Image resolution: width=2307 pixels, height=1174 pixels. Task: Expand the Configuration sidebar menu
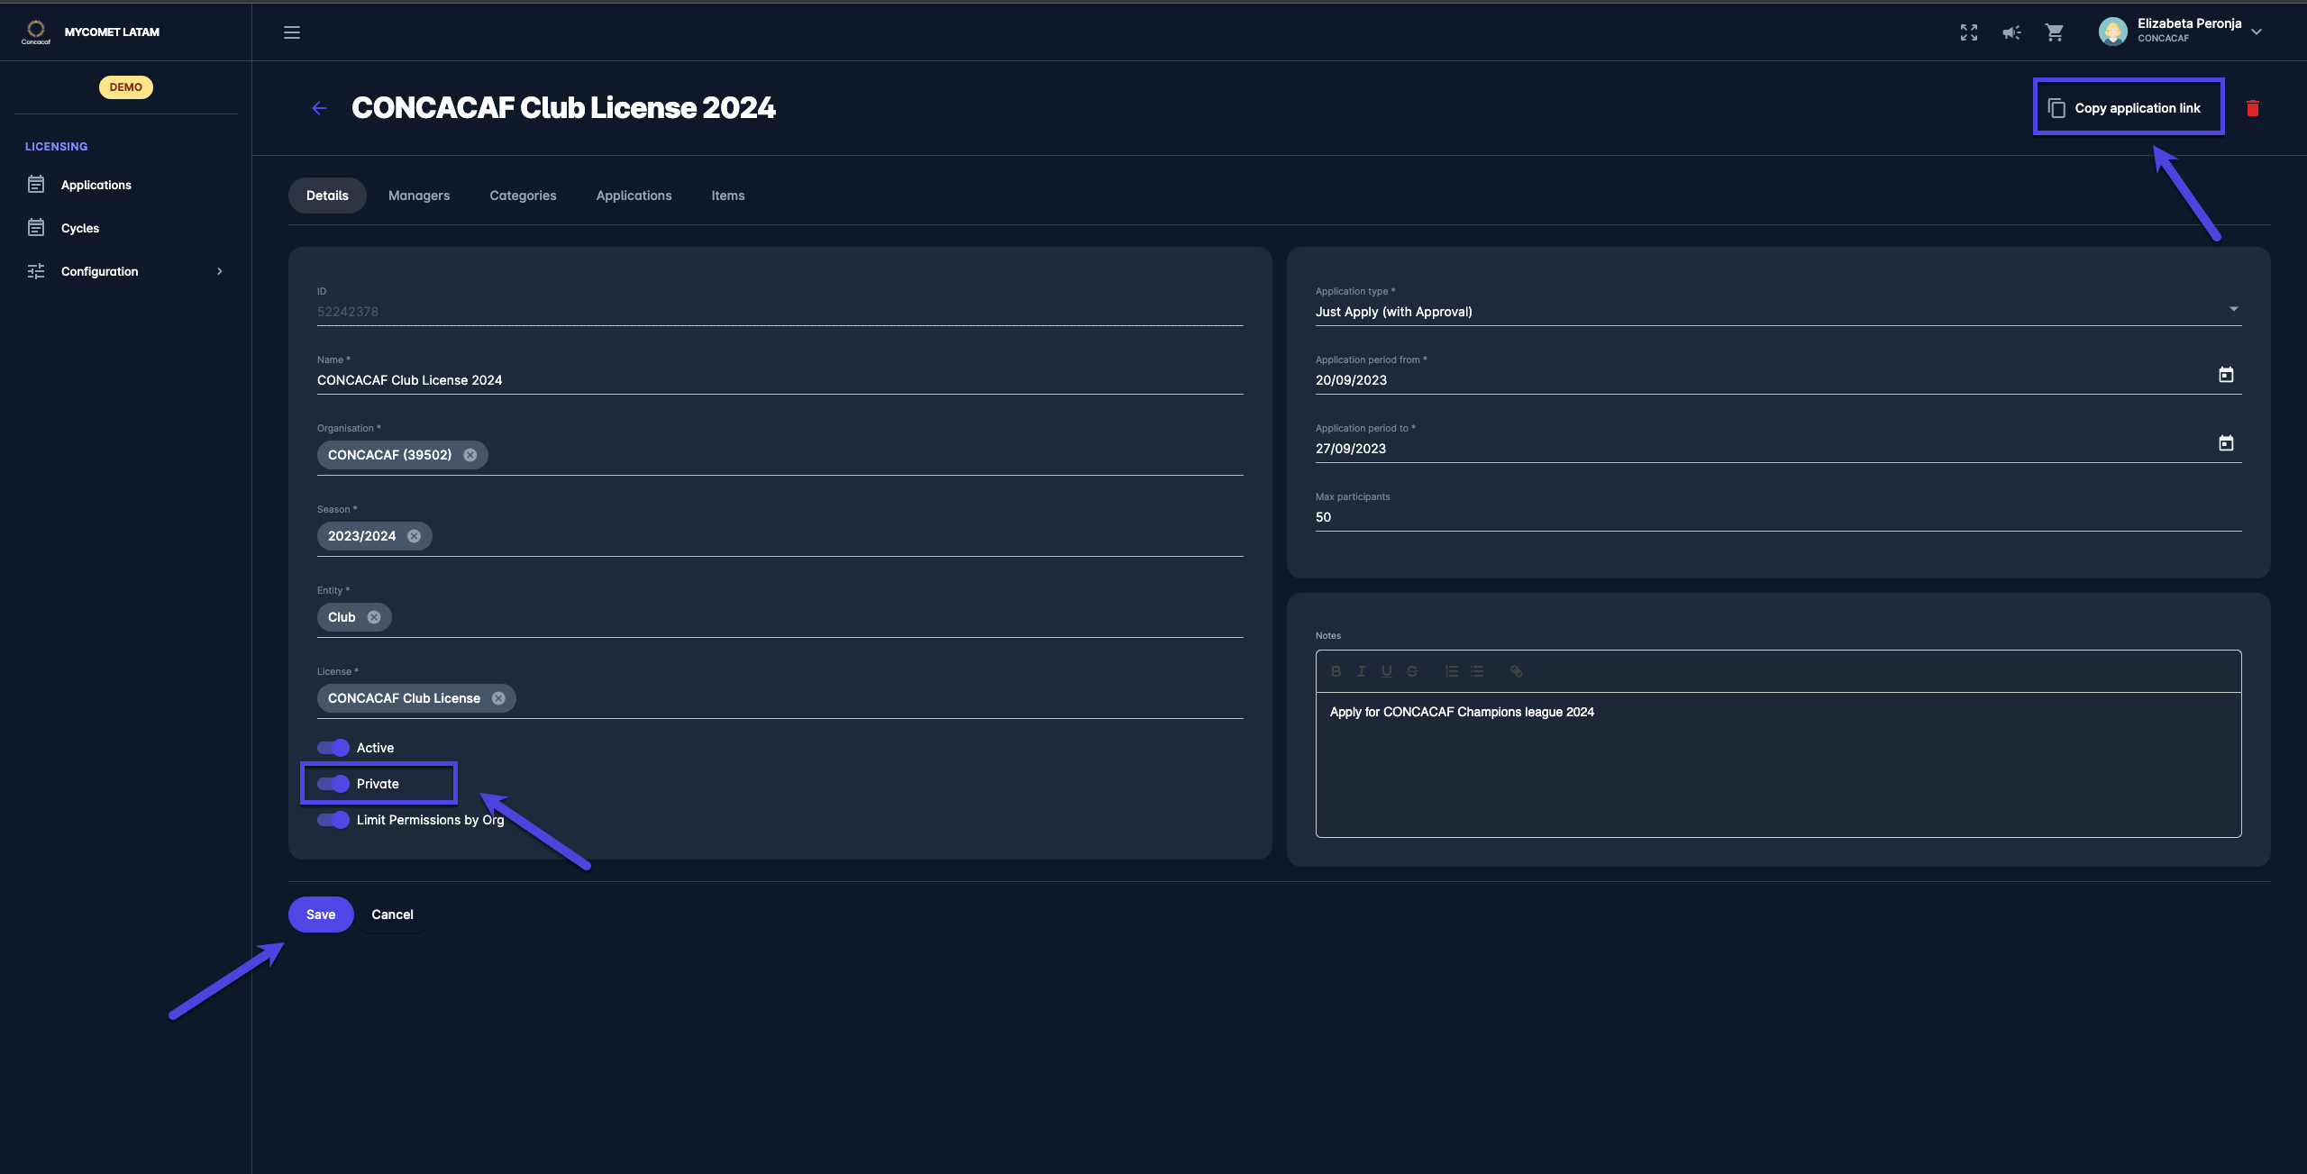tap(124, 271)
